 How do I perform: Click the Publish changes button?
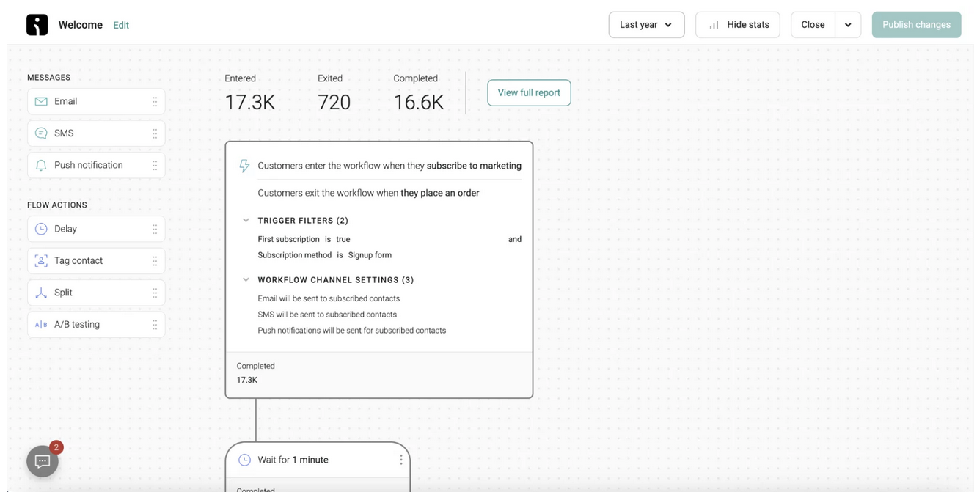click(916, 24)
